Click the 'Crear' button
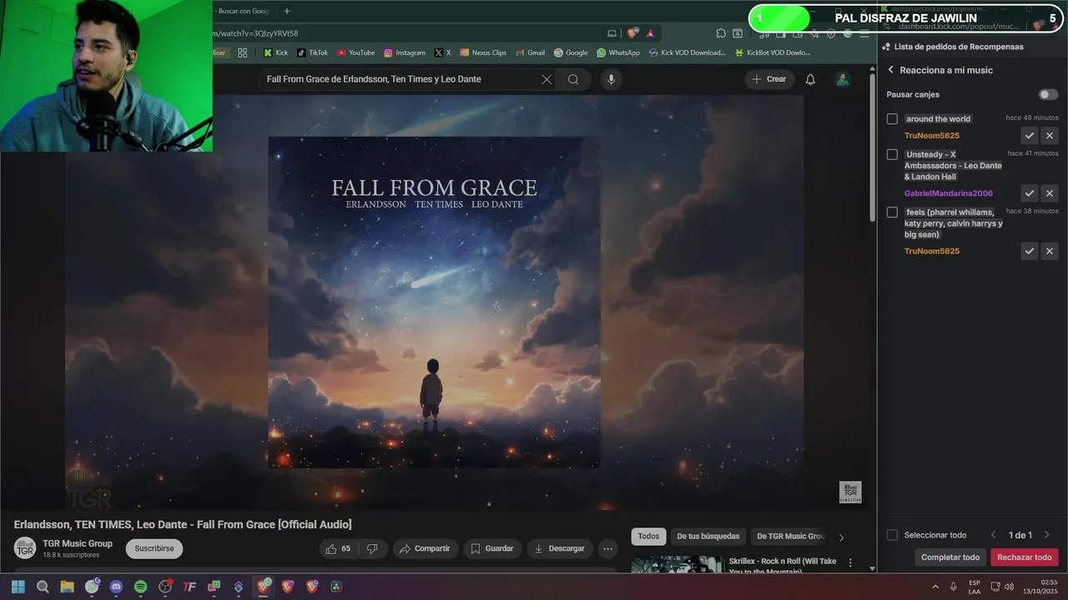 click(x=769, y=79)
